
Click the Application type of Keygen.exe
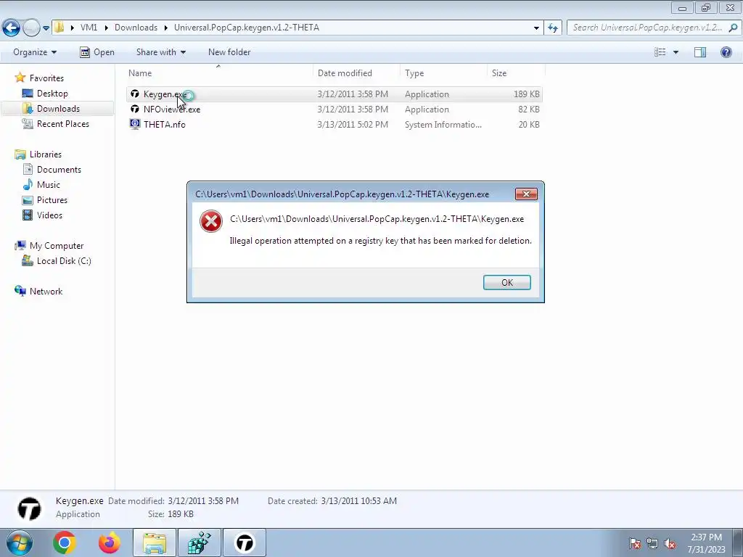pyautogui.click(x=427, y=94)
